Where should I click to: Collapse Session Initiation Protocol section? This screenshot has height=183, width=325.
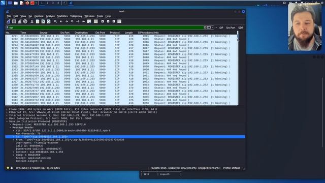pos(7,121)
